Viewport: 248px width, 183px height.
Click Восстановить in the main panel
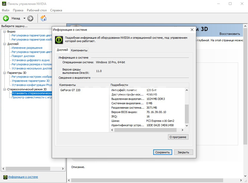(x=230, y=34)
